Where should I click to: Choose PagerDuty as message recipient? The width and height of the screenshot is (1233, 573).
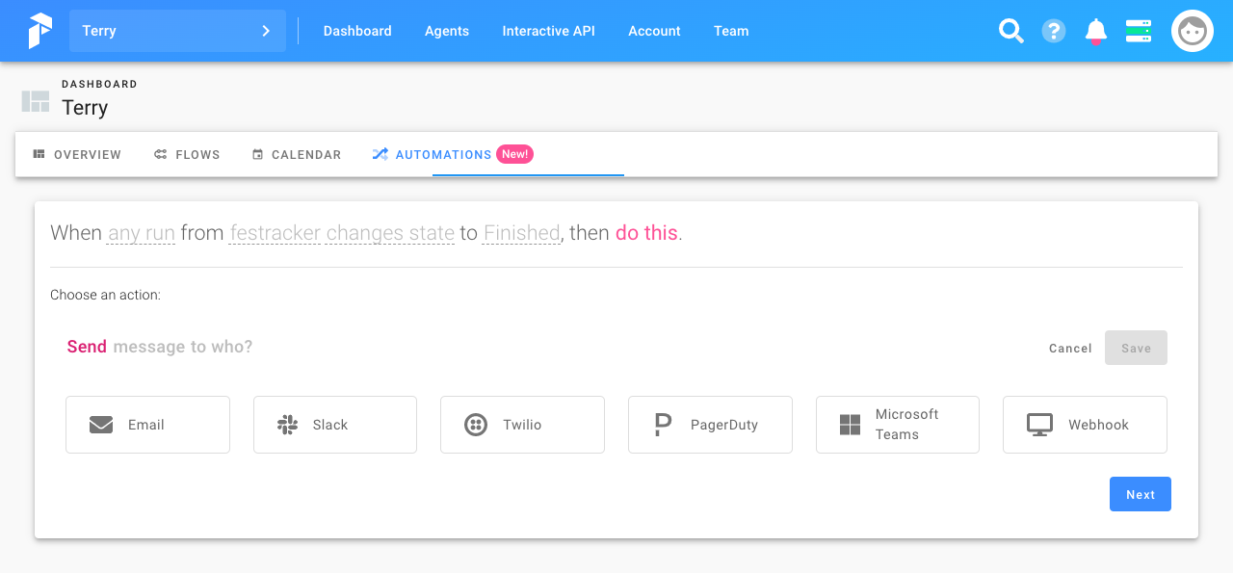coord(710,425)
